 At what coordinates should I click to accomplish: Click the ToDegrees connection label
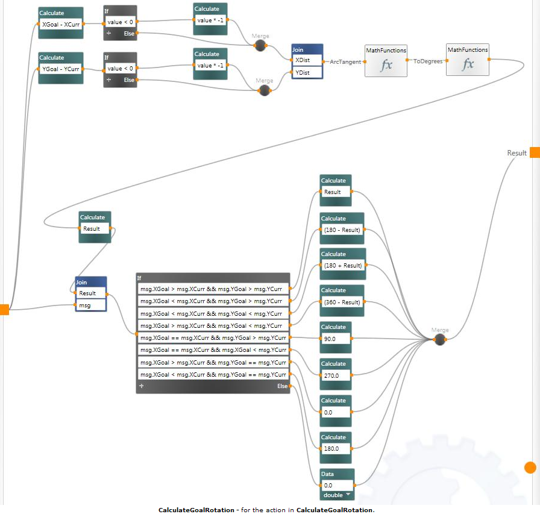point(428,61)
